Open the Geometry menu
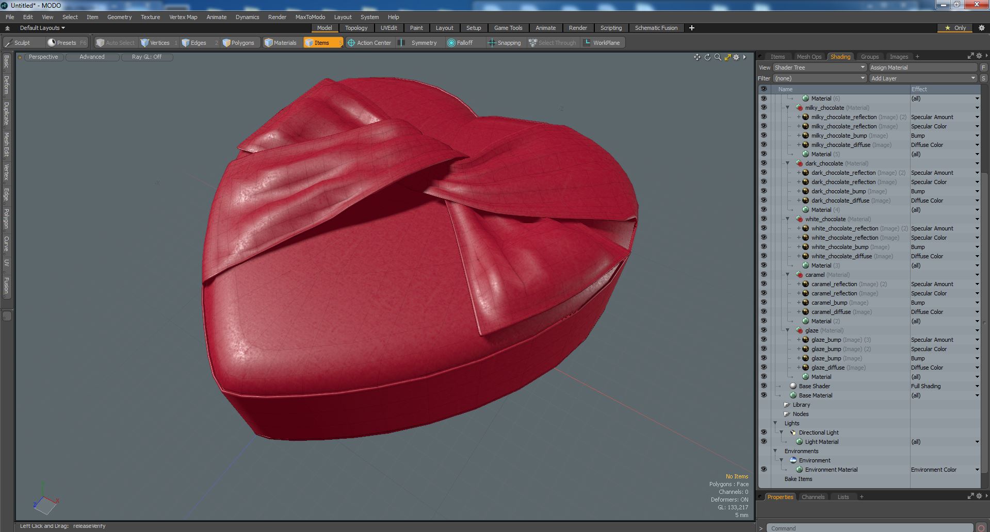990x532 pixels. 119,17
